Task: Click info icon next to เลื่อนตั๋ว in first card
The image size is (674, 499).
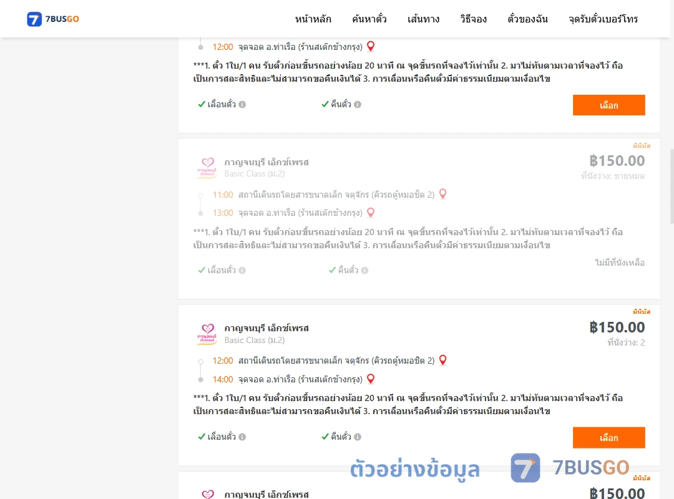Action: click(242, 104)
